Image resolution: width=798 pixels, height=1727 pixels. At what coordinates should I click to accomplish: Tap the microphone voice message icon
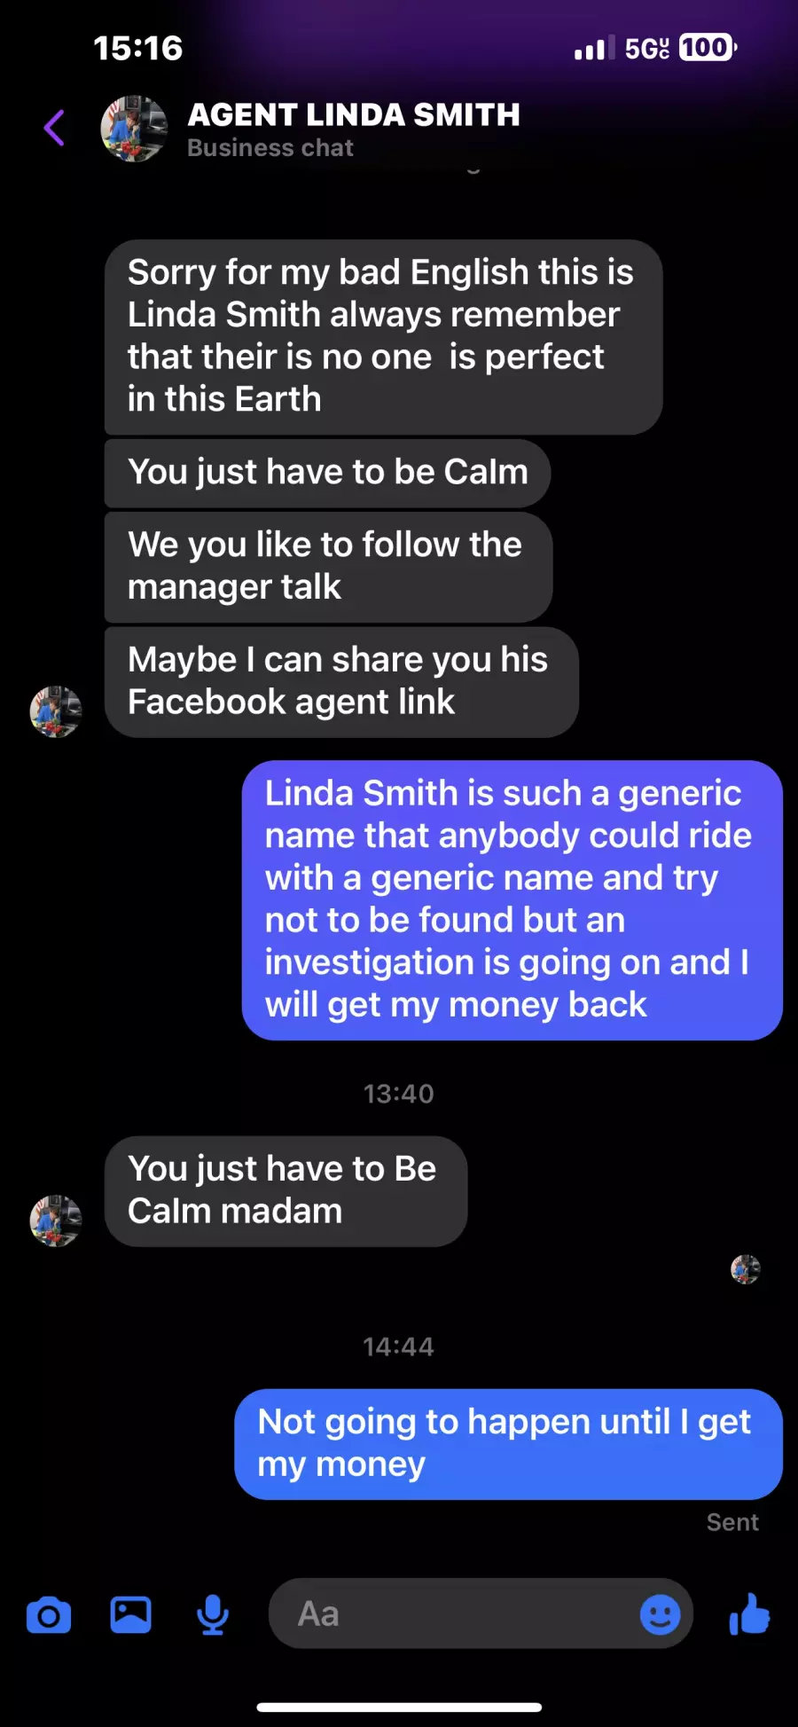point(213,1615)
